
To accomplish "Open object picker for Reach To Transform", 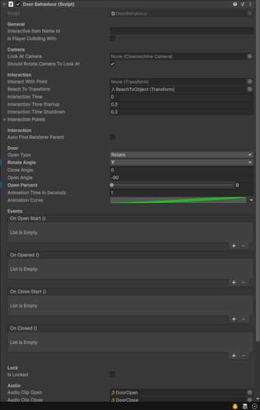I will (x=250, y=89).
